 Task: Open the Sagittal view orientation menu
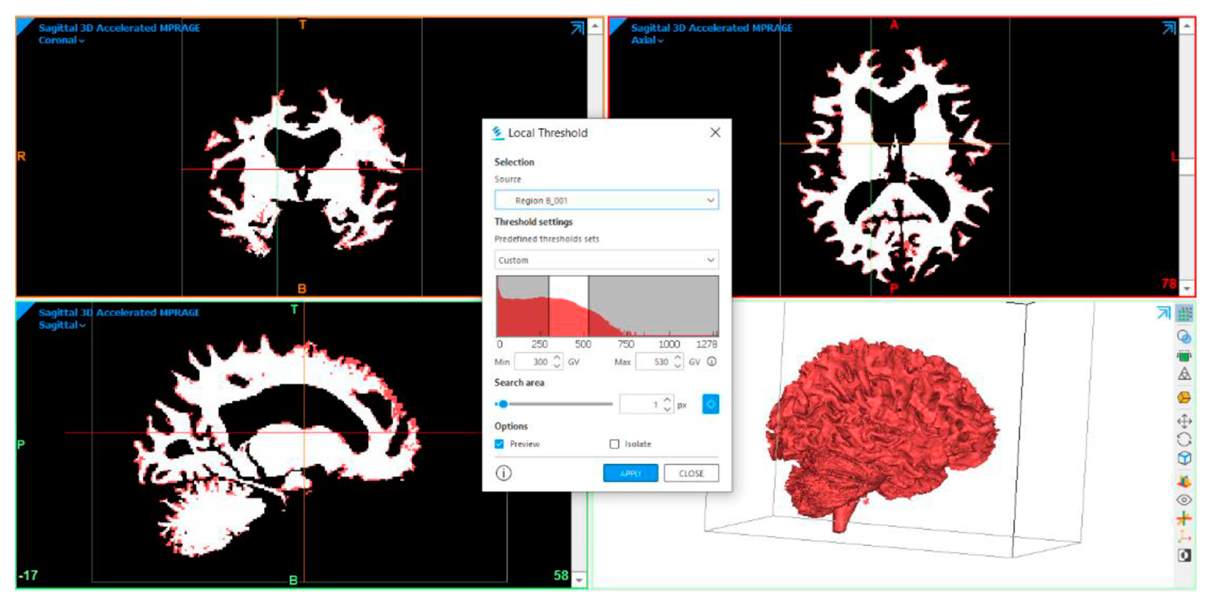(x=62, y=325)
